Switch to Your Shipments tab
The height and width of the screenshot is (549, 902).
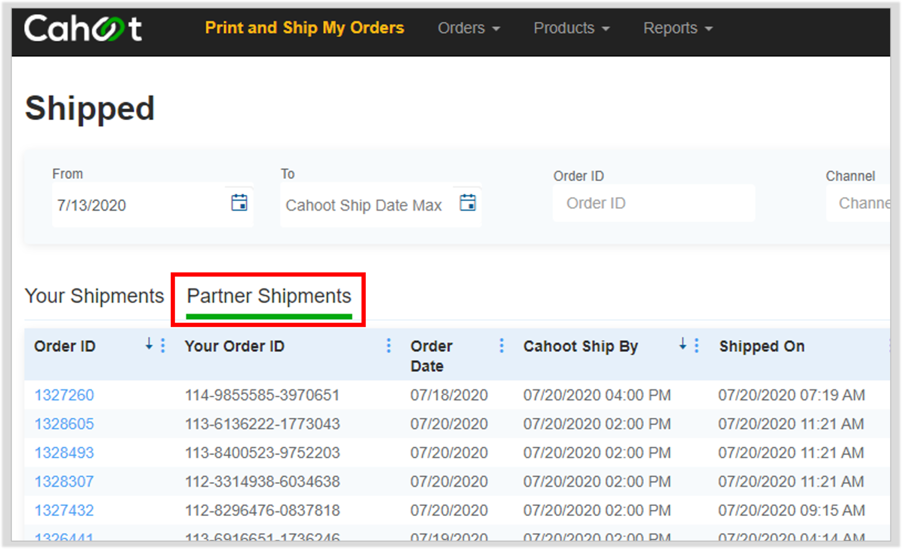(95, 296)
